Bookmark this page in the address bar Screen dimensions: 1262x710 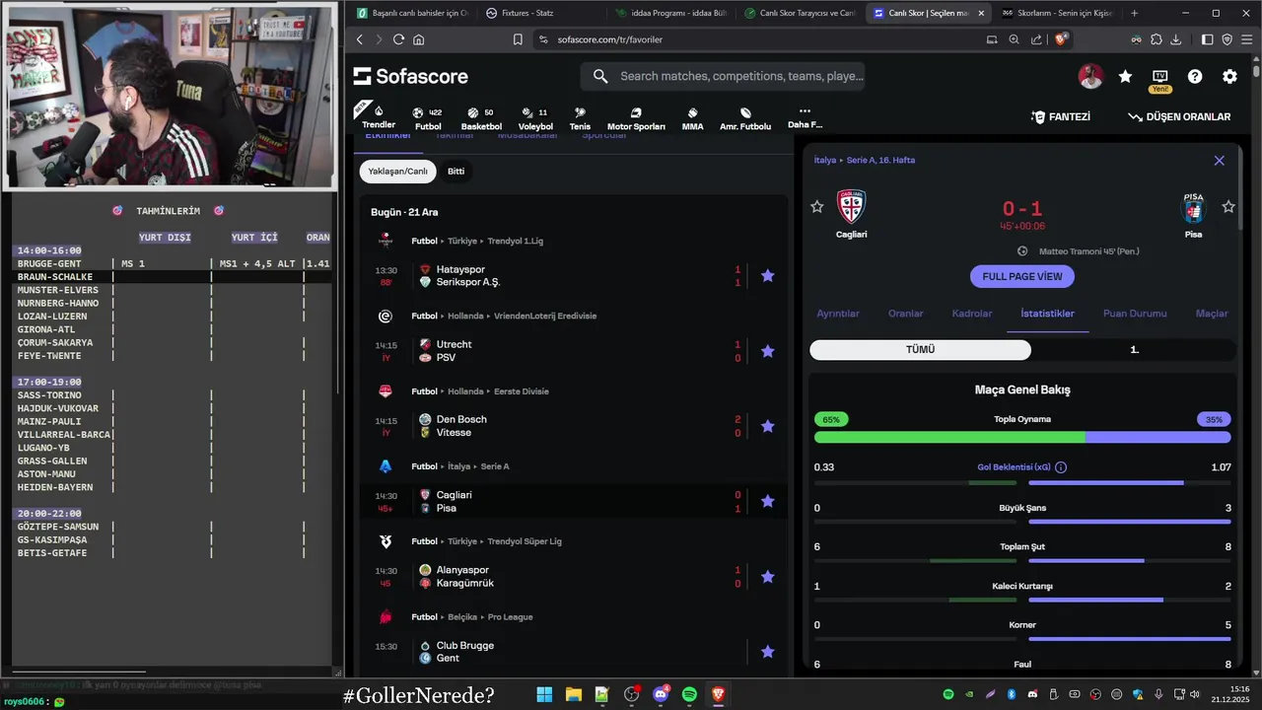pos(518,39)
